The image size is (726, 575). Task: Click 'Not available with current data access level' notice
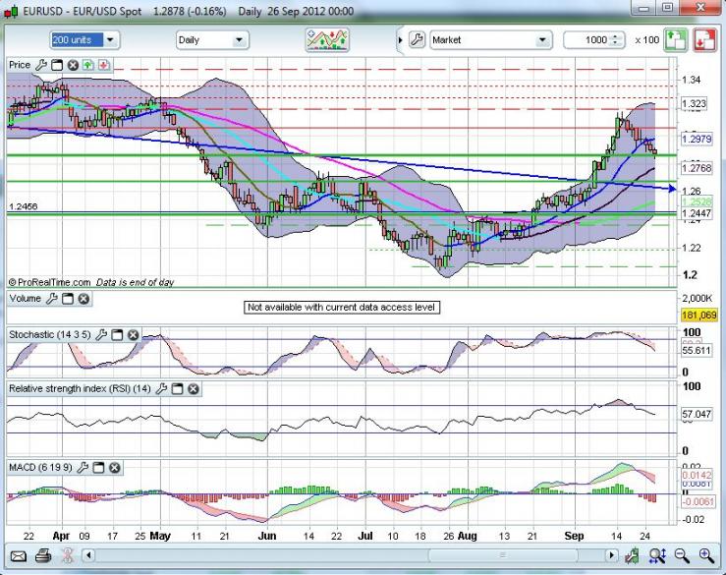pyautogui.click(x=342, y=308)
